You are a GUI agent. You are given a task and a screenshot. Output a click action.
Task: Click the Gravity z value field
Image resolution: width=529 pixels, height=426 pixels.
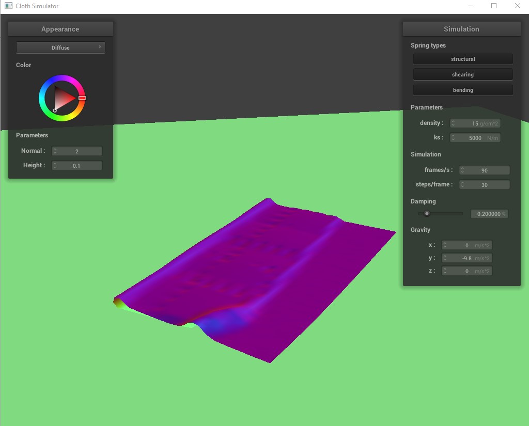[467, 271]
